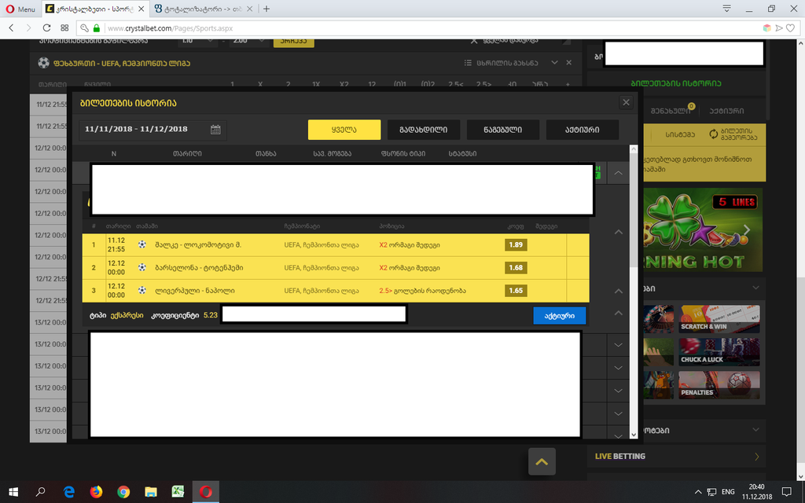Viewport: 805px width, 503px height.
Task: Open ცხრილის გახსნა table option
Action: [x=502, y=63]
